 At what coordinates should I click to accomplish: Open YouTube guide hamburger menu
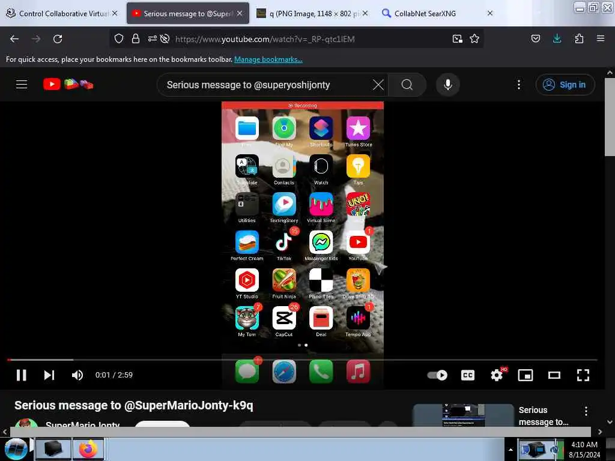22,84
